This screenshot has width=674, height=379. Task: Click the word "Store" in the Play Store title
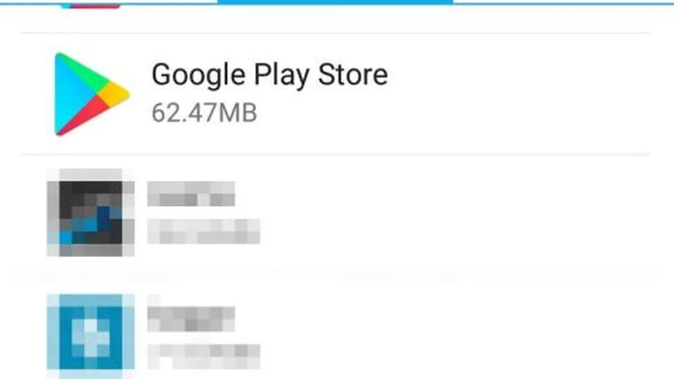pos(353,74)
